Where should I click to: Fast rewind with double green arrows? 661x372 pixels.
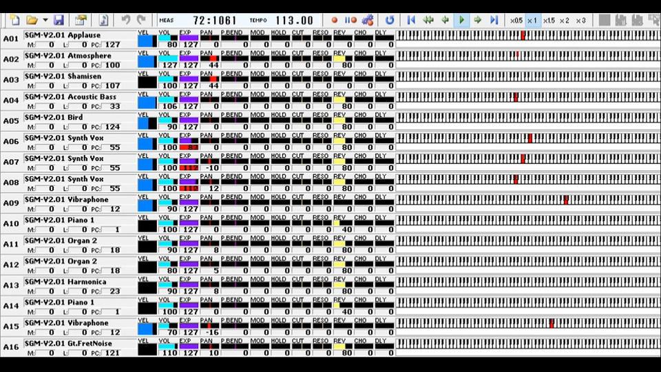coord(428,20)
